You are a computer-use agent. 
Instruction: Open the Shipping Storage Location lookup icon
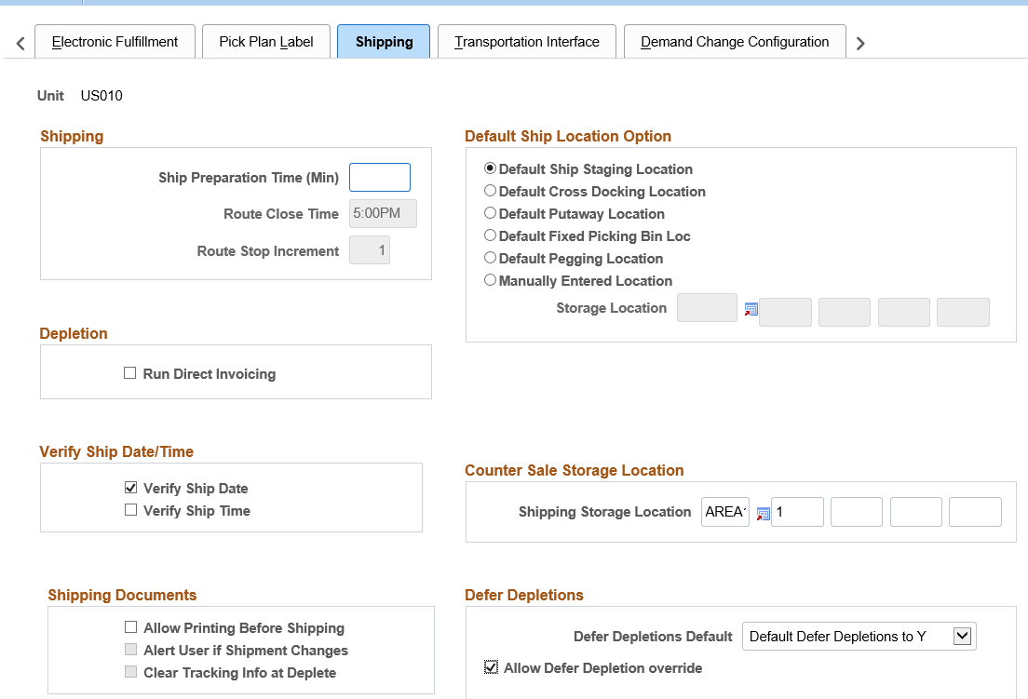click(763, 513)
